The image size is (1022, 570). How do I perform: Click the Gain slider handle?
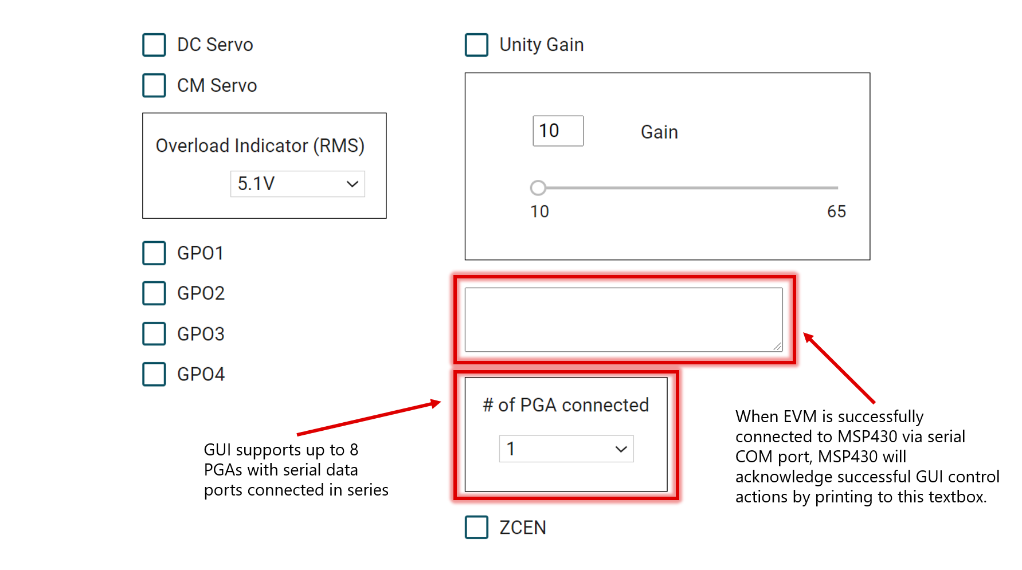538,188
